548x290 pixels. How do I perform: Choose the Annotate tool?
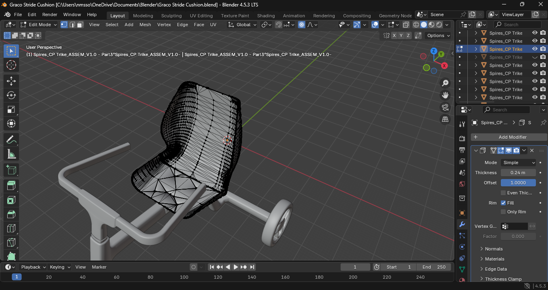click(11, 140)
